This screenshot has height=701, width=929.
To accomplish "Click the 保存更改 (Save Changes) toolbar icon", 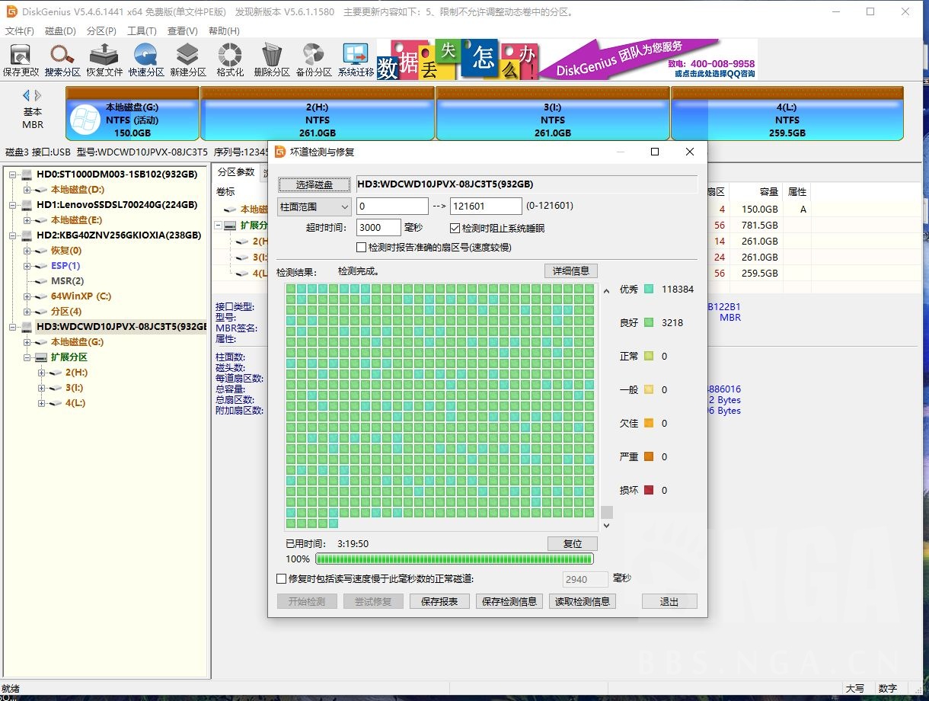I will pyautogui.click(x=21, y=56).
